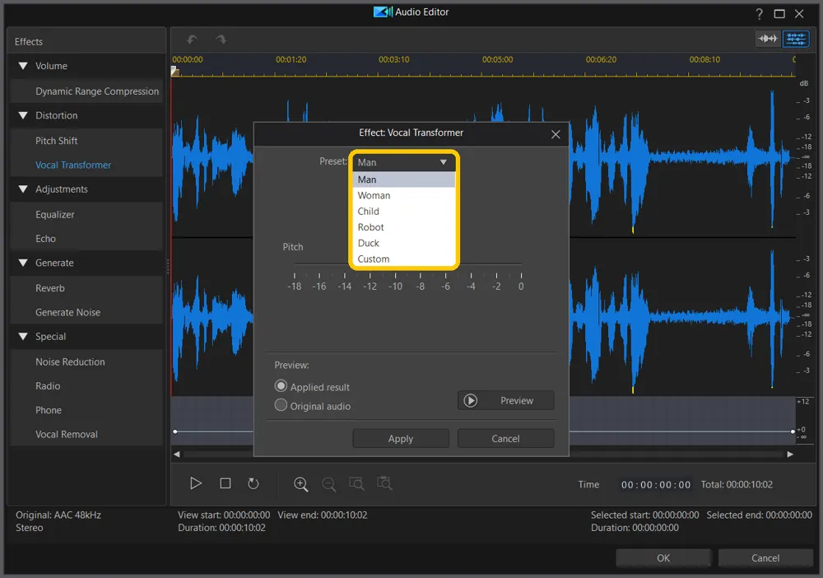
Task: Click the Undo arrow icon
Action: 192,40
